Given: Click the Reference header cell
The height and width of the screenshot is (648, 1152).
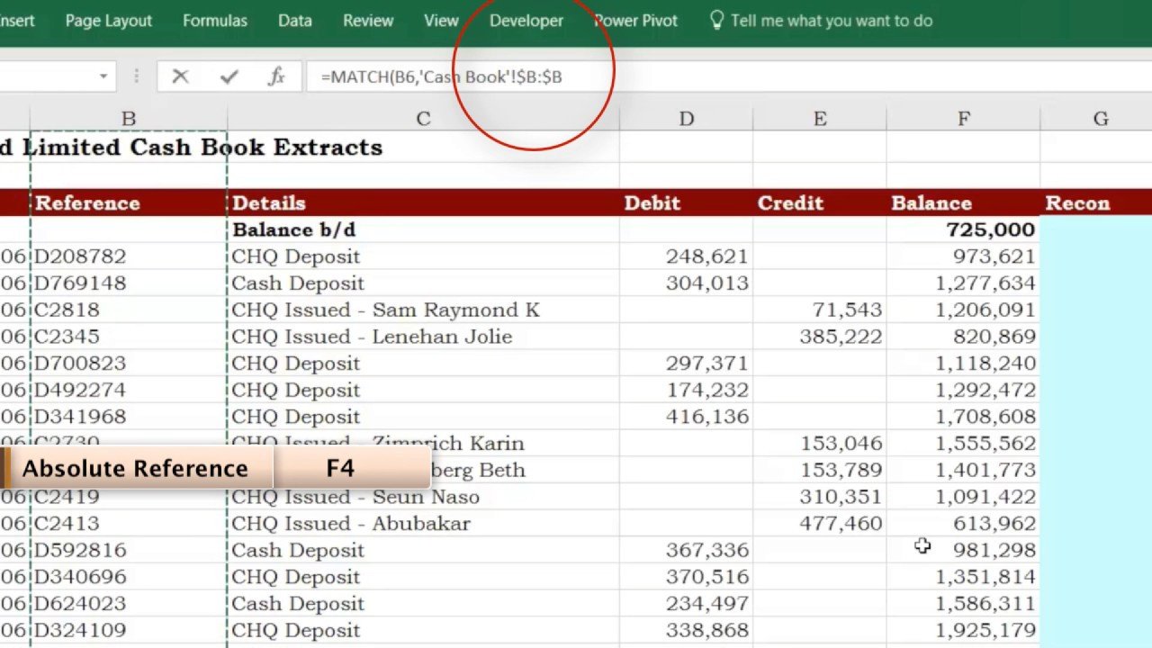Looking at the screenshot, I should tap(129, 202).
